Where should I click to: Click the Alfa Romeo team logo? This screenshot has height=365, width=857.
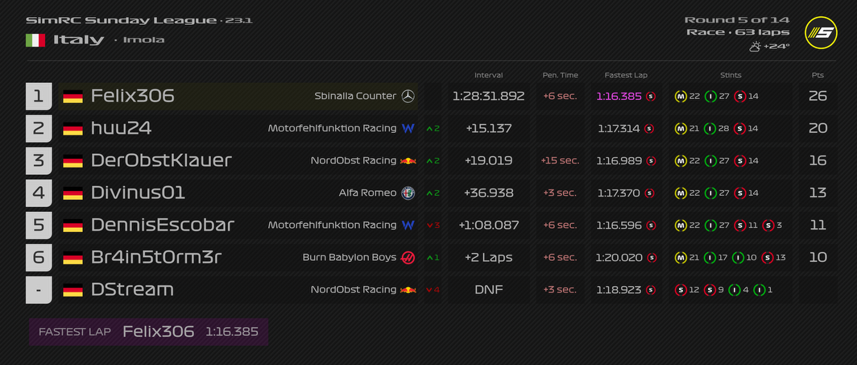[408, 193]
